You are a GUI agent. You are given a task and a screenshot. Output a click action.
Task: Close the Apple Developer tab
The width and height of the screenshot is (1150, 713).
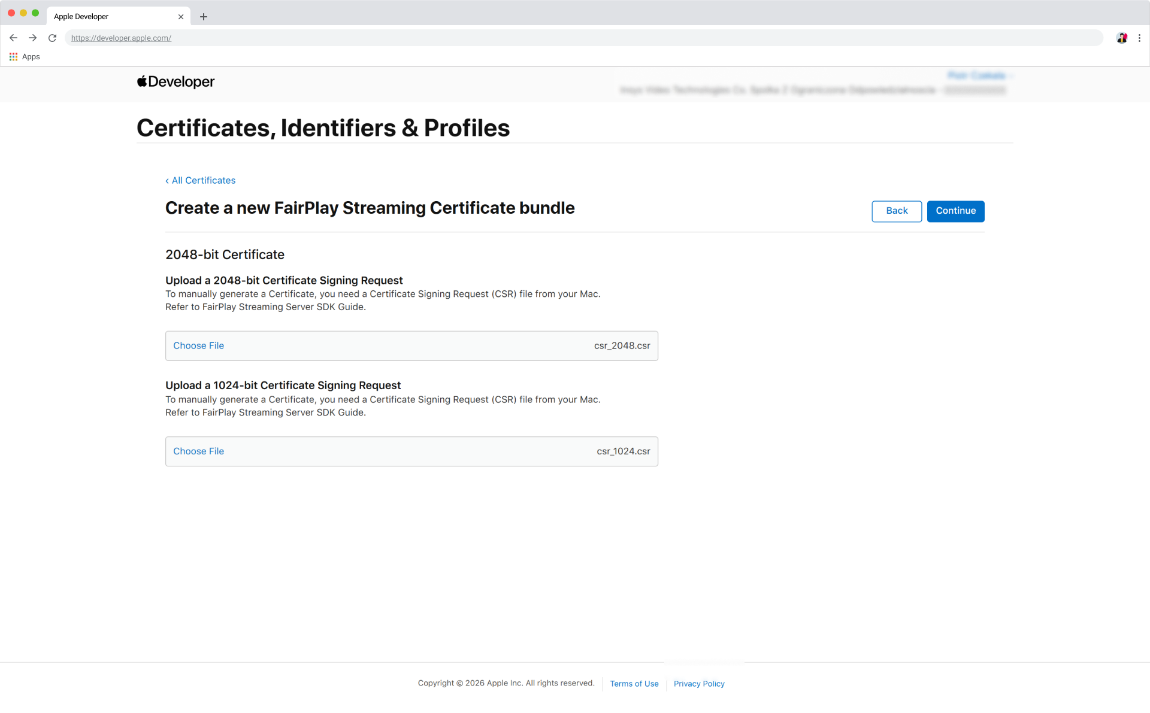coord(181,17)
